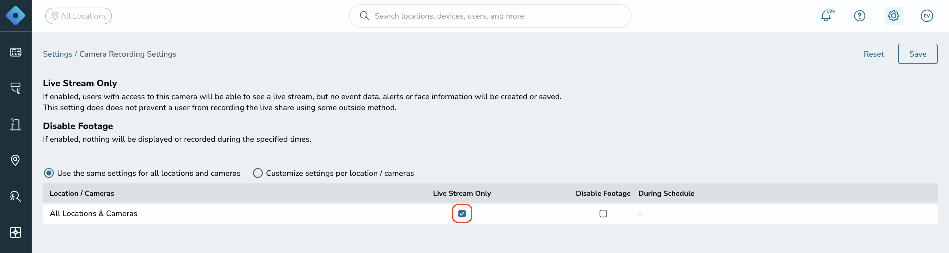Open the help question mark icon

point(859,16)
